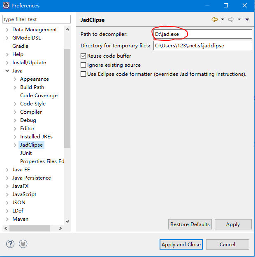Expand the JavaFX node
The width and height of the screenshot is (255, 257).
coord(7,186)
